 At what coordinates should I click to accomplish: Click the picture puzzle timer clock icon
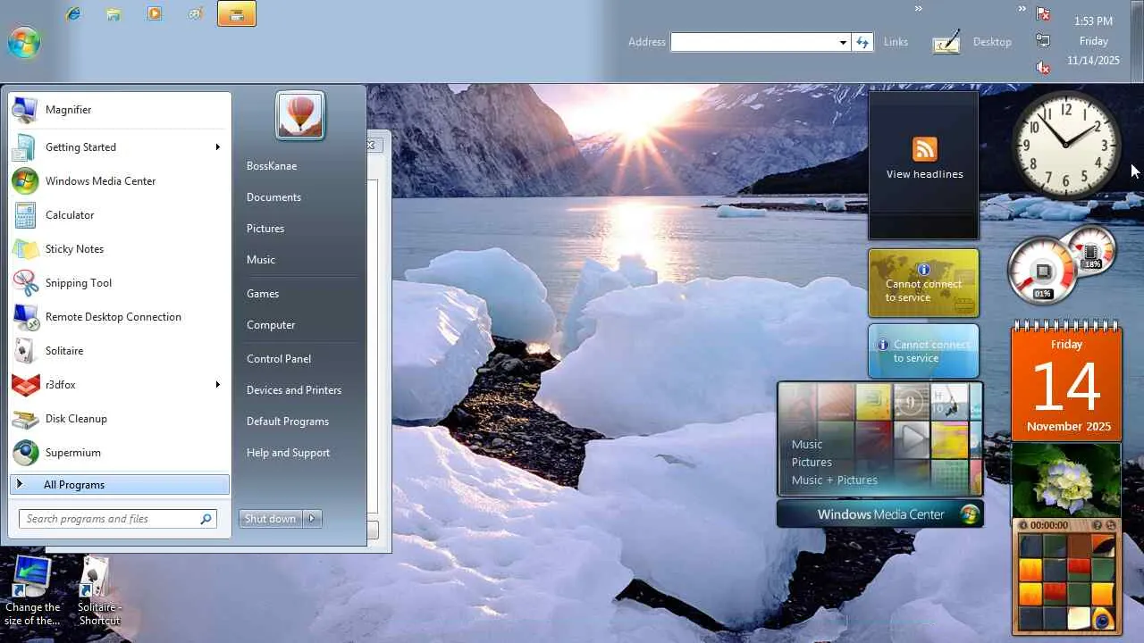coord(1023,525)
